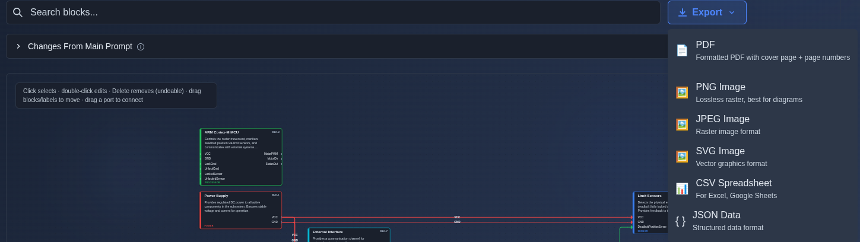The height and width of the screenshot is (242, 860).
Task: Click the JPEG Image picture icon
Action: point(682,125)
